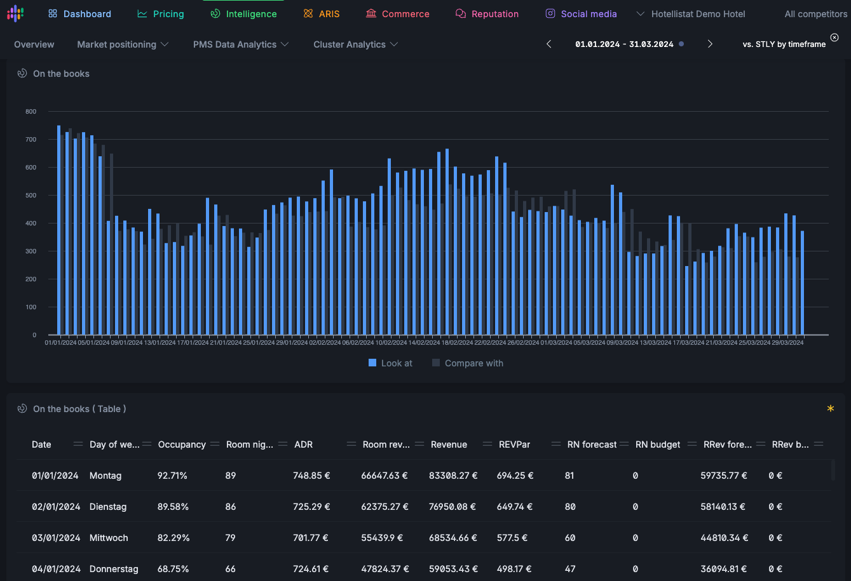Expand the Market positioning menu
851x581 pixels.
(123, 44)
